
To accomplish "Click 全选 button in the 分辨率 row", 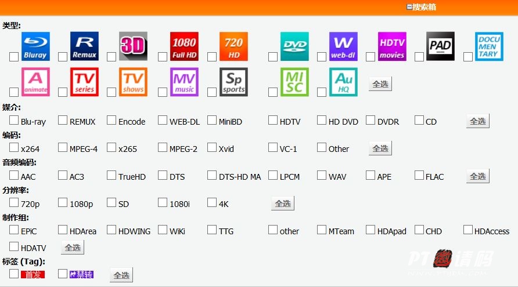I will pyautogui.click(x=283, y=204).
